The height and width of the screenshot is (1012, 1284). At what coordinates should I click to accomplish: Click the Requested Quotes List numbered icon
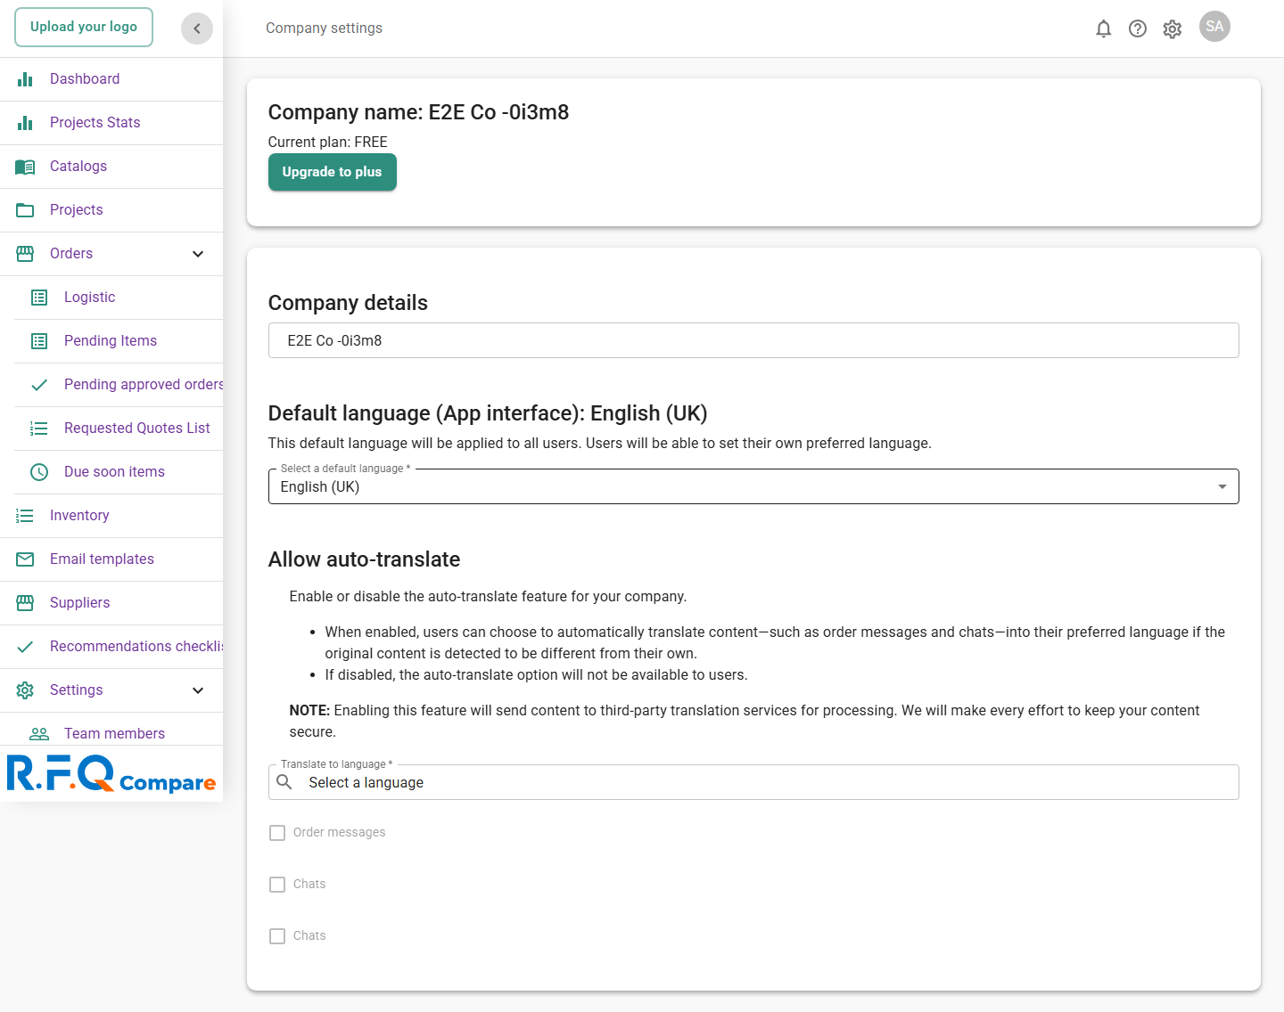39,428
